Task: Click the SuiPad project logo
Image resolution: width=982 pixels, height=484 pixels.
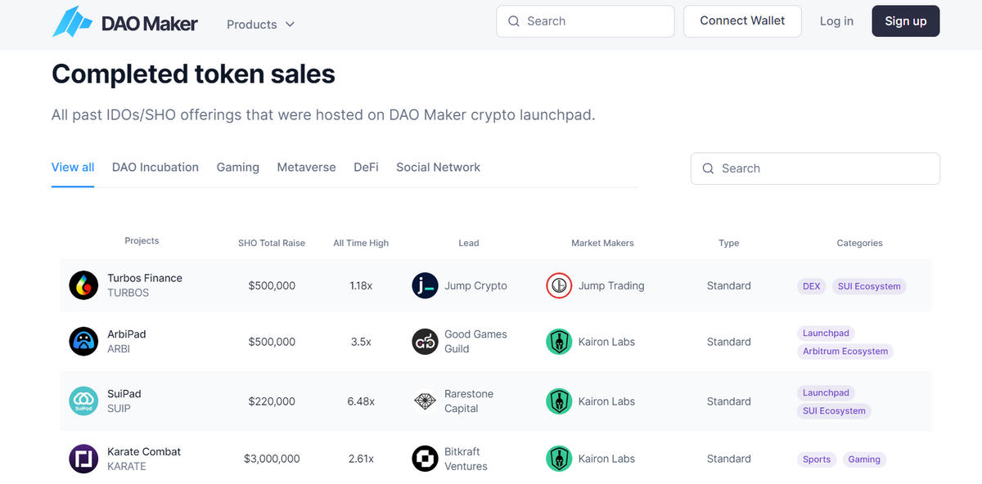Action: 83,401
